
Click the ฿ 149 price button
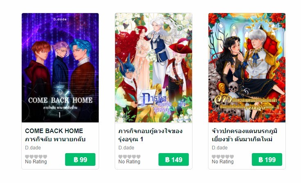coord(174,159)
